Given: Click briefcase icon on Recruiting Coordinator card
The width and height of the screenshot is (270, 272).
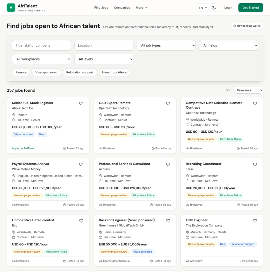Looking at the screenshot, I should pyautogui.click(x=187, y=181).
